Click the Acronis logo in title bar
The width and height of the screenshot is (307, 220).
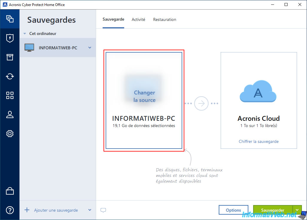pos(5,4)
